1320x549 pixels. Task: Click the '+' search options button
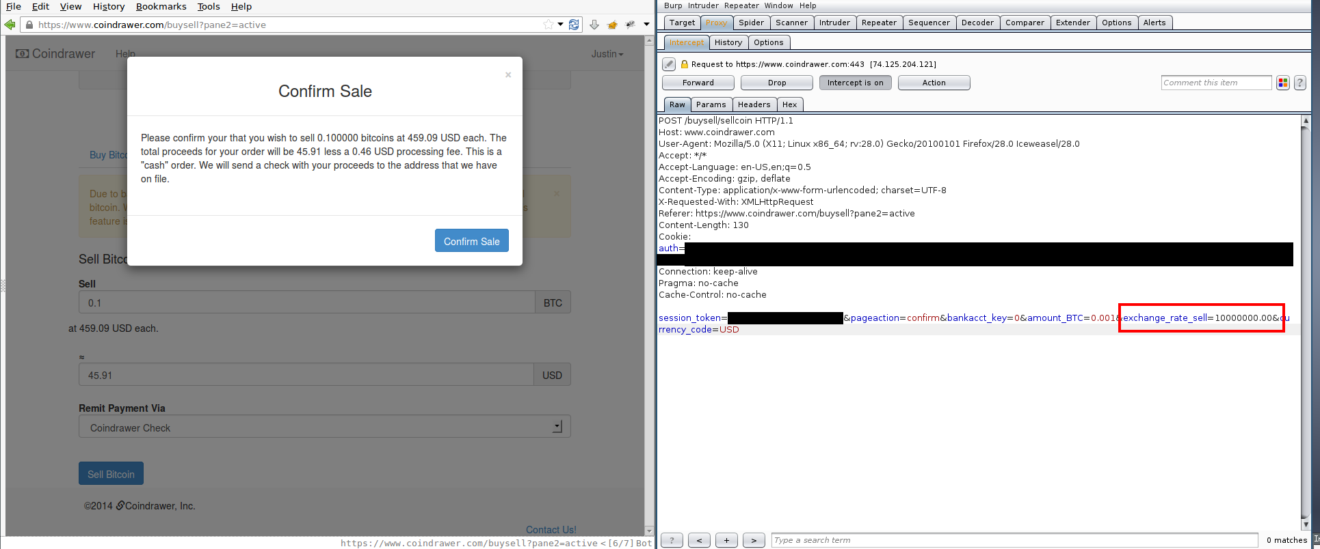point(726,540)
